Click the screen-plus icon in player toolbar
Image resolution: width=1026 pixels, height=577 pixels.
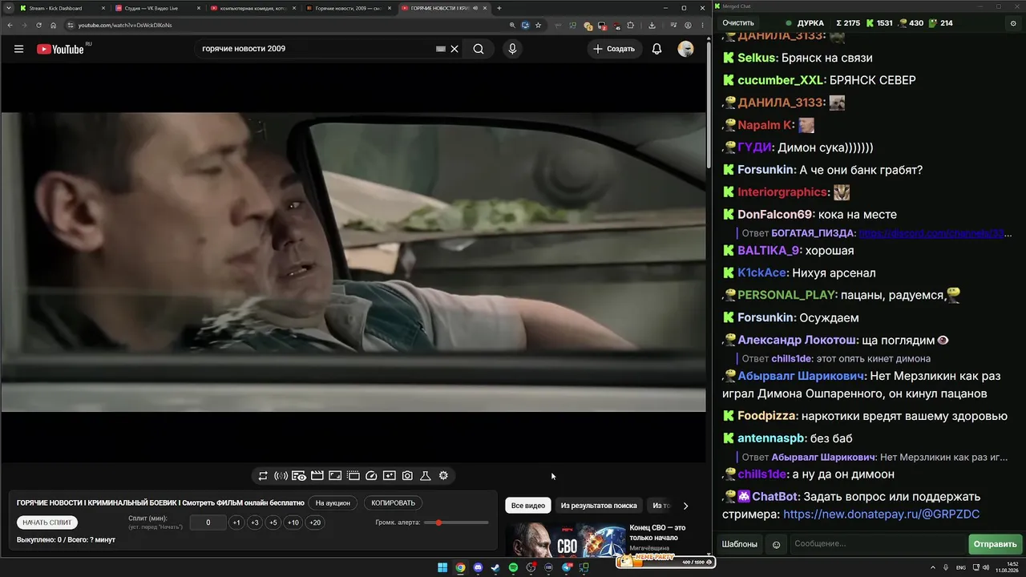390,476
